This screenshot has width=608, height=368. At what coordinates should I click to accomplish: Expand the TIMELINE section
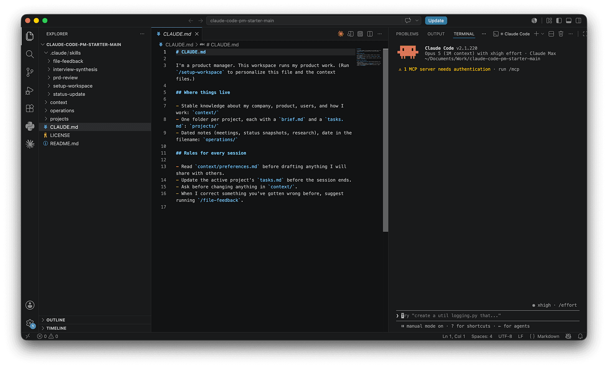pos(95,328)
